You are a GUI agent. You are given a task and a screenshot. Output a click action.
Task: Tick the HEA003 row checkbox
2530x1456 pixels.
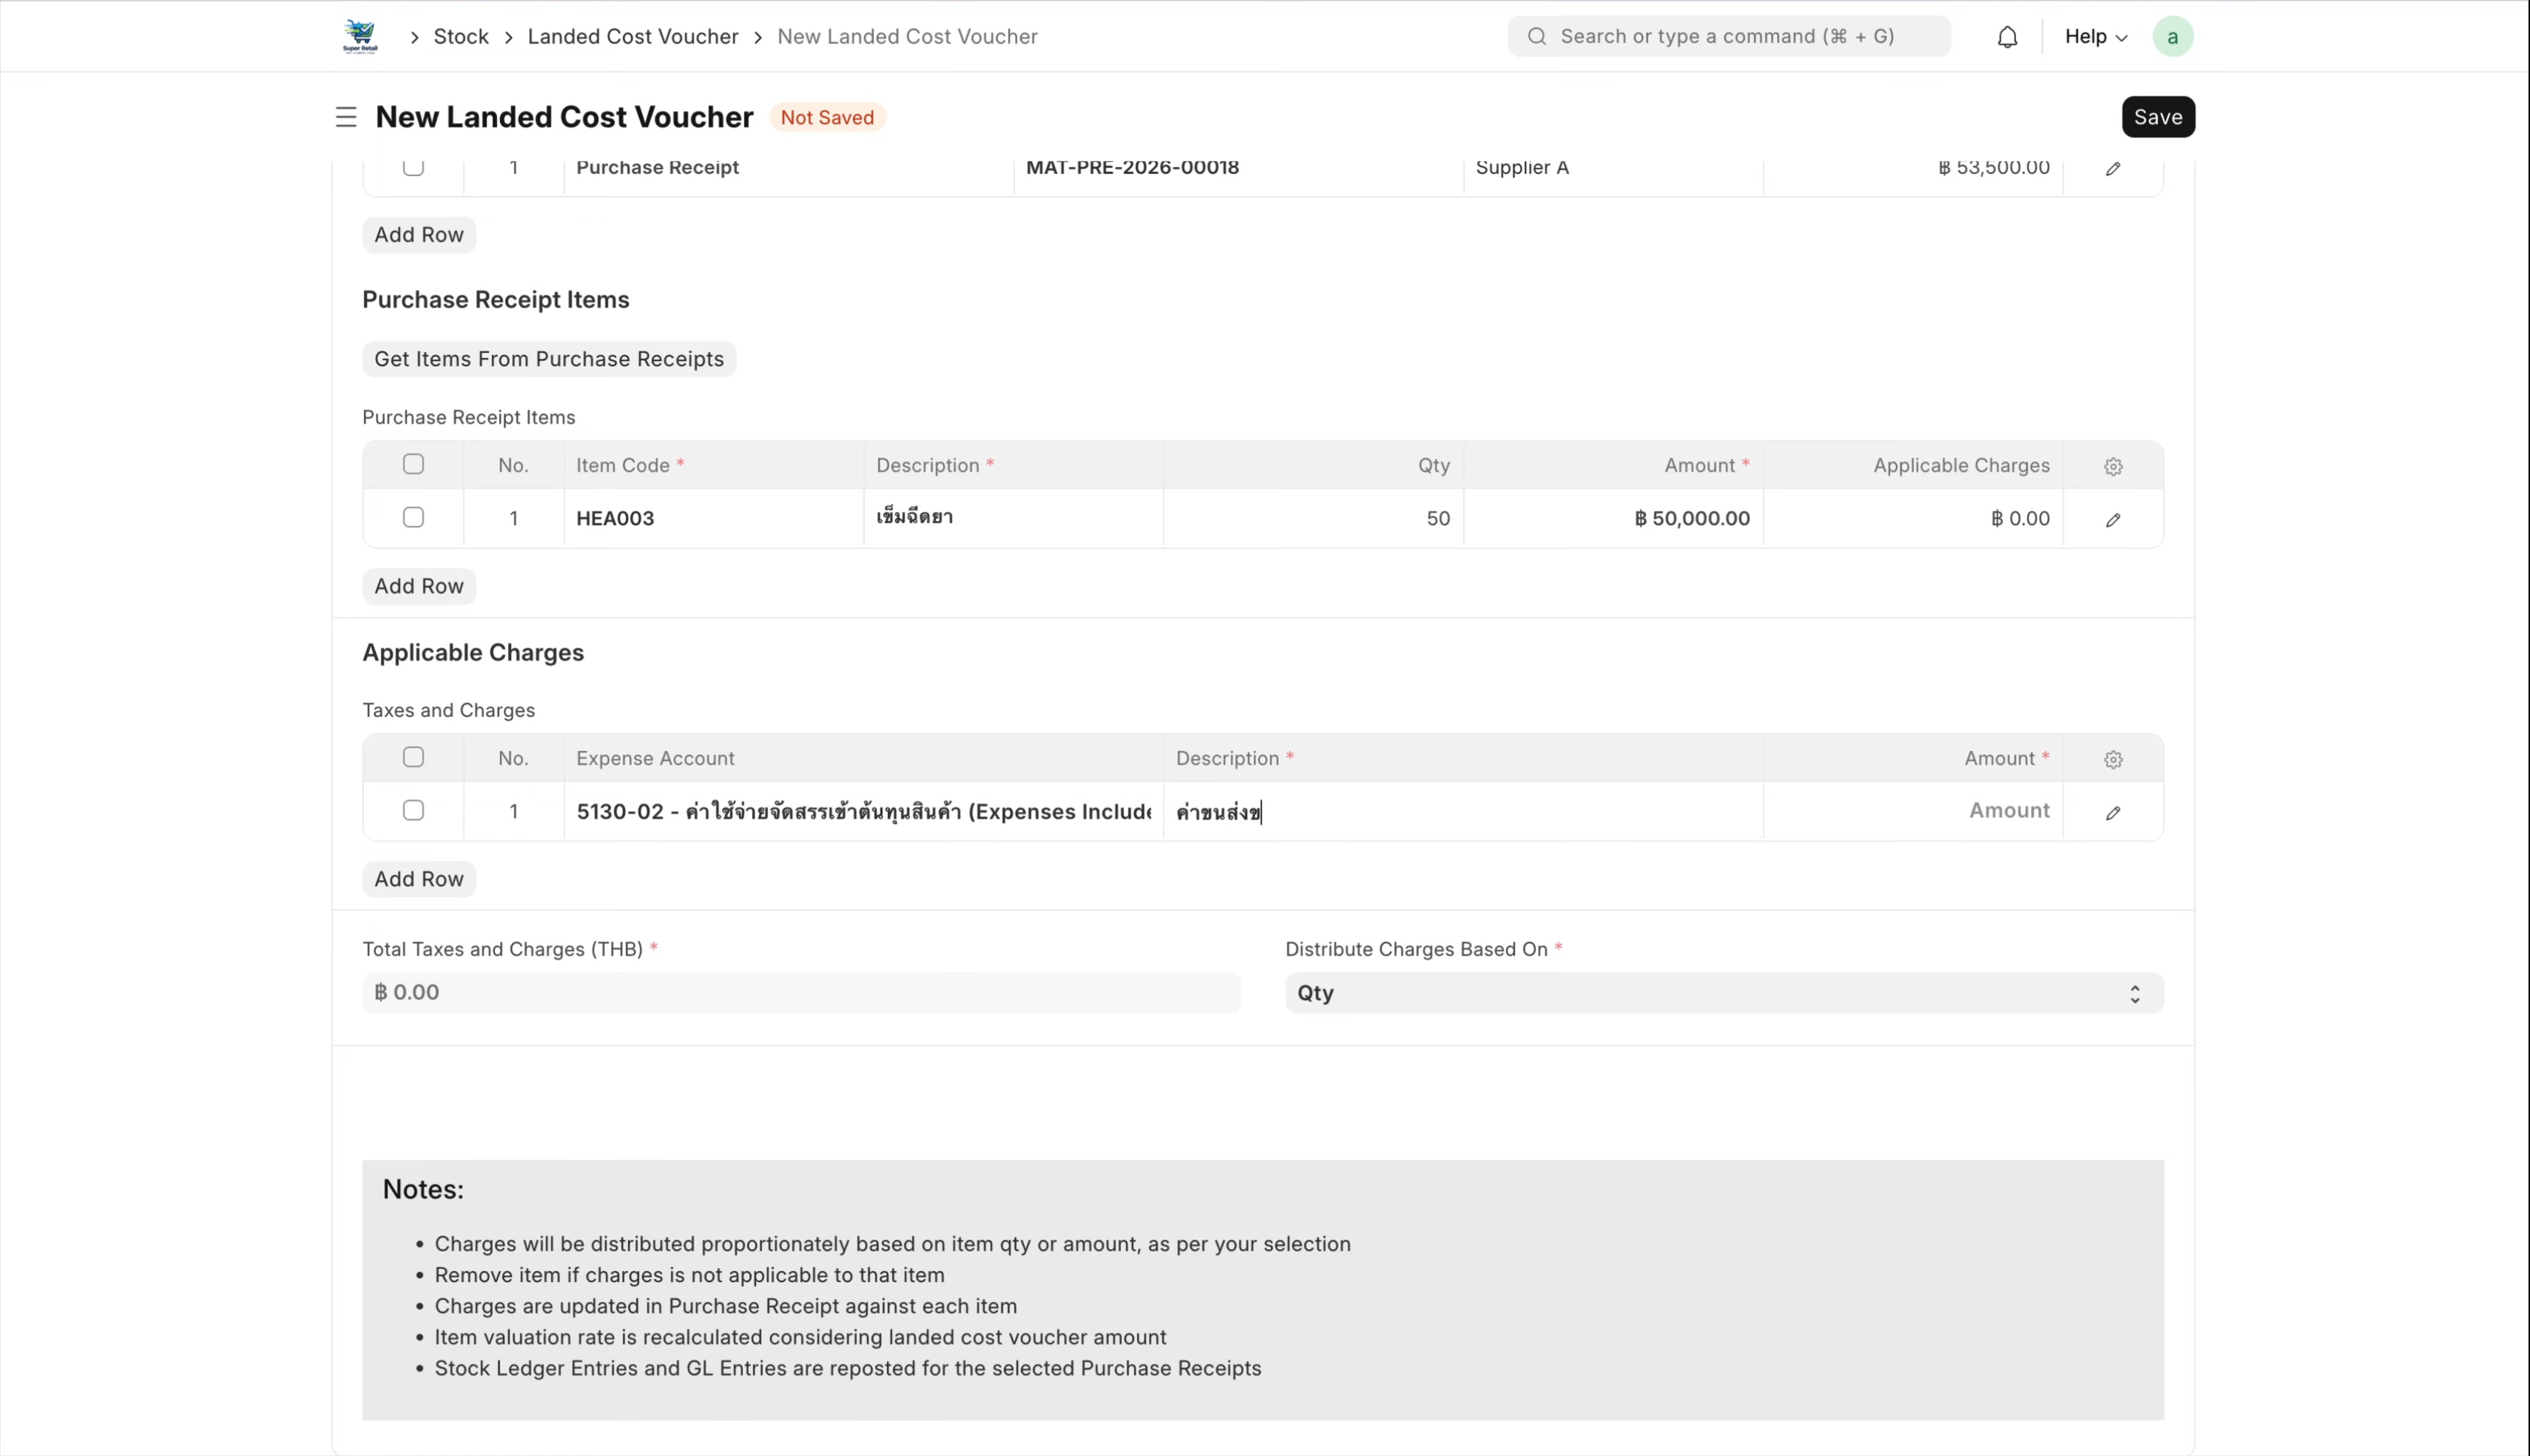click(413, 517)
